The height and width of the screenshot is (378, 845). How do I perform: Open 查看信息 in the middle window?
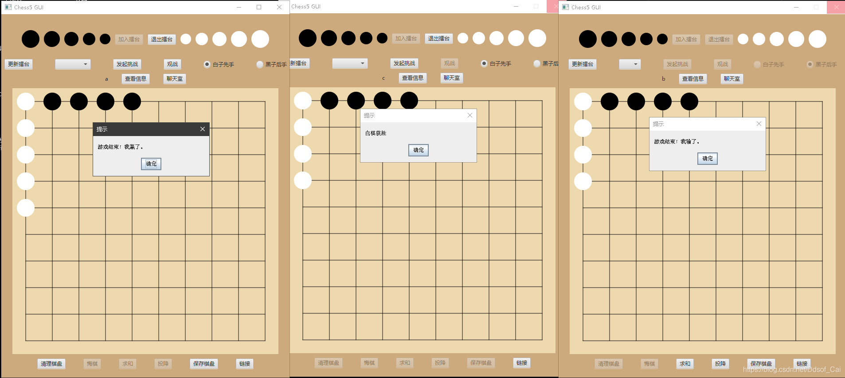point(413,78)
